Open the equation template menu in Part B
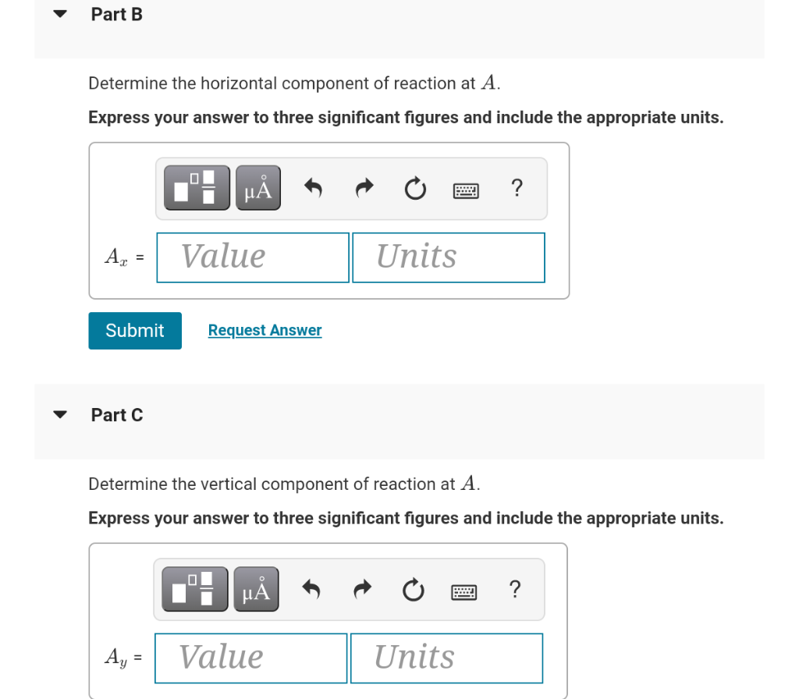 coord(196,187)
